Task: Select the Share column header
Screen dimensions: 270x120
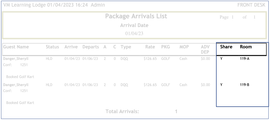Action: pyautogui.click(x=226, y=47)
